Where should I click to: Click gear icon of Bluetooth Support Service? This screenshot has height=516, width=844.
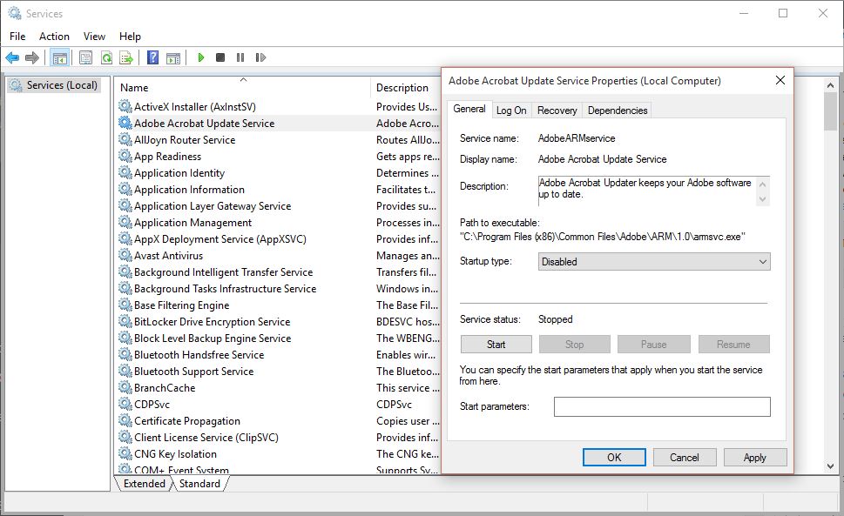tap(125, 371)
